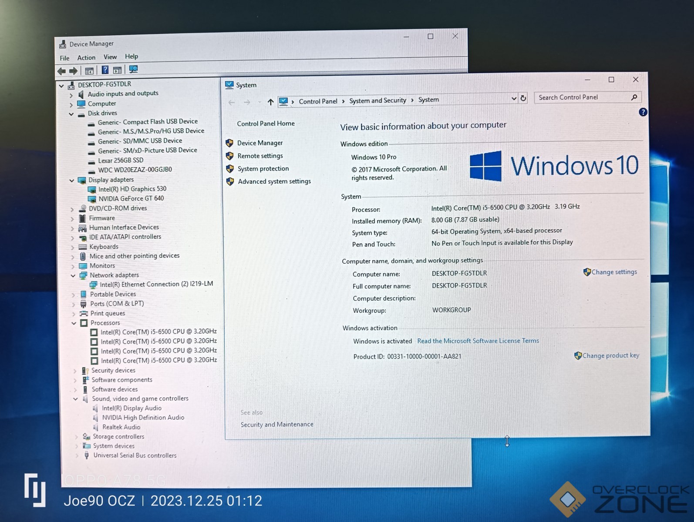
Task: Read the Microsoft Software License Terms
Action: 478,341
